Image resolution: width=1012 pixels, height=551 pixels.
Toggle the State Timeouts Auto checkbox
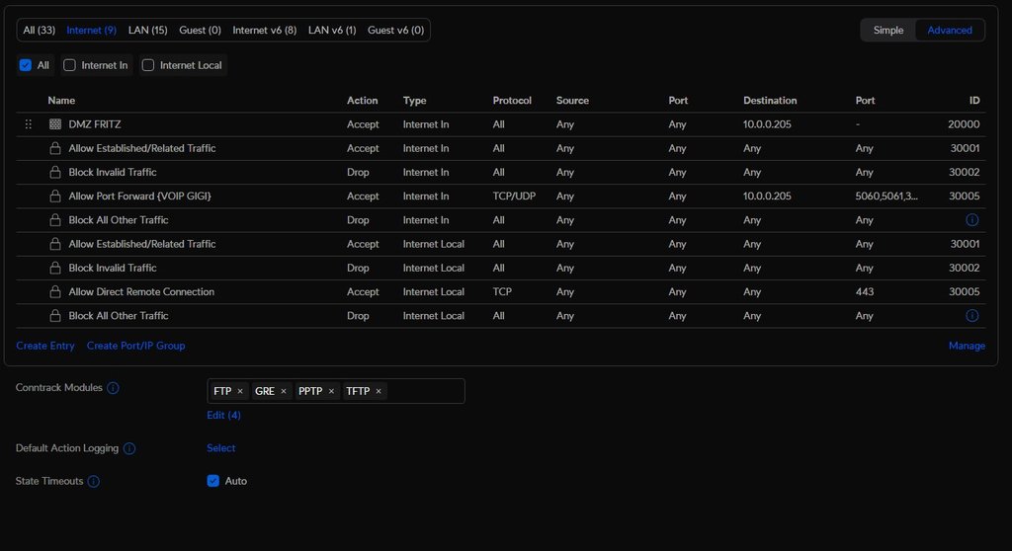coord(213,481)
